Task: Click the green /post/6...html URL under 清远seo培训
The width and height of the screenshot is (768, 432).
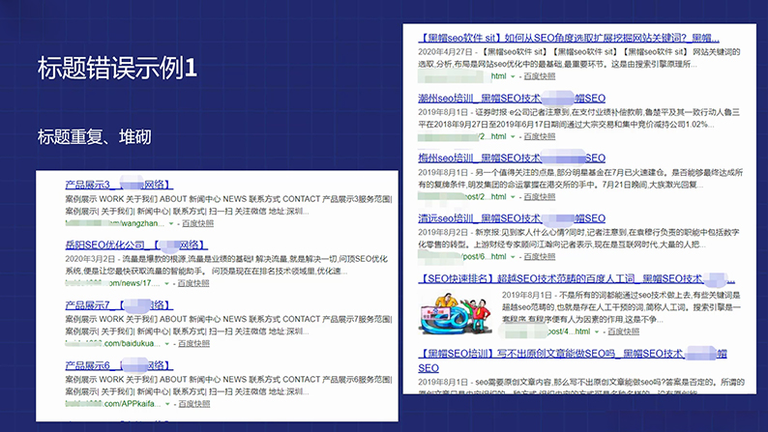Action: coord(462,257)
